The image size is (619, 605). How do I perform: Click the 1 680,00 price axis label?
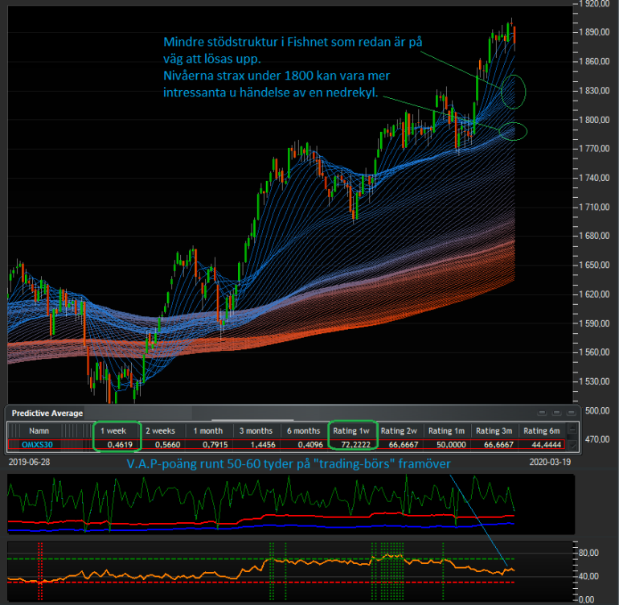[595, 237]
